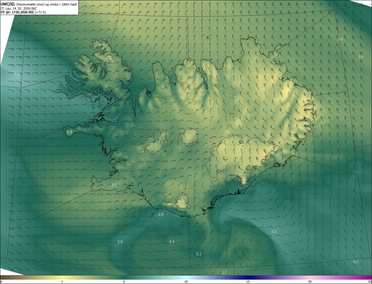Click the "7.9" value label on the map
Image resolution: width=372 pixels, height=284 pixels.
[x=17, y=74]
